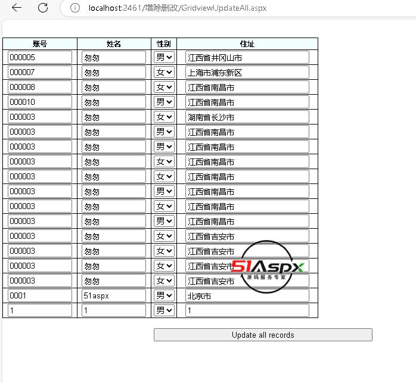Open gender dropdown in row 000007
416x383 pixels.
(164, 72)
